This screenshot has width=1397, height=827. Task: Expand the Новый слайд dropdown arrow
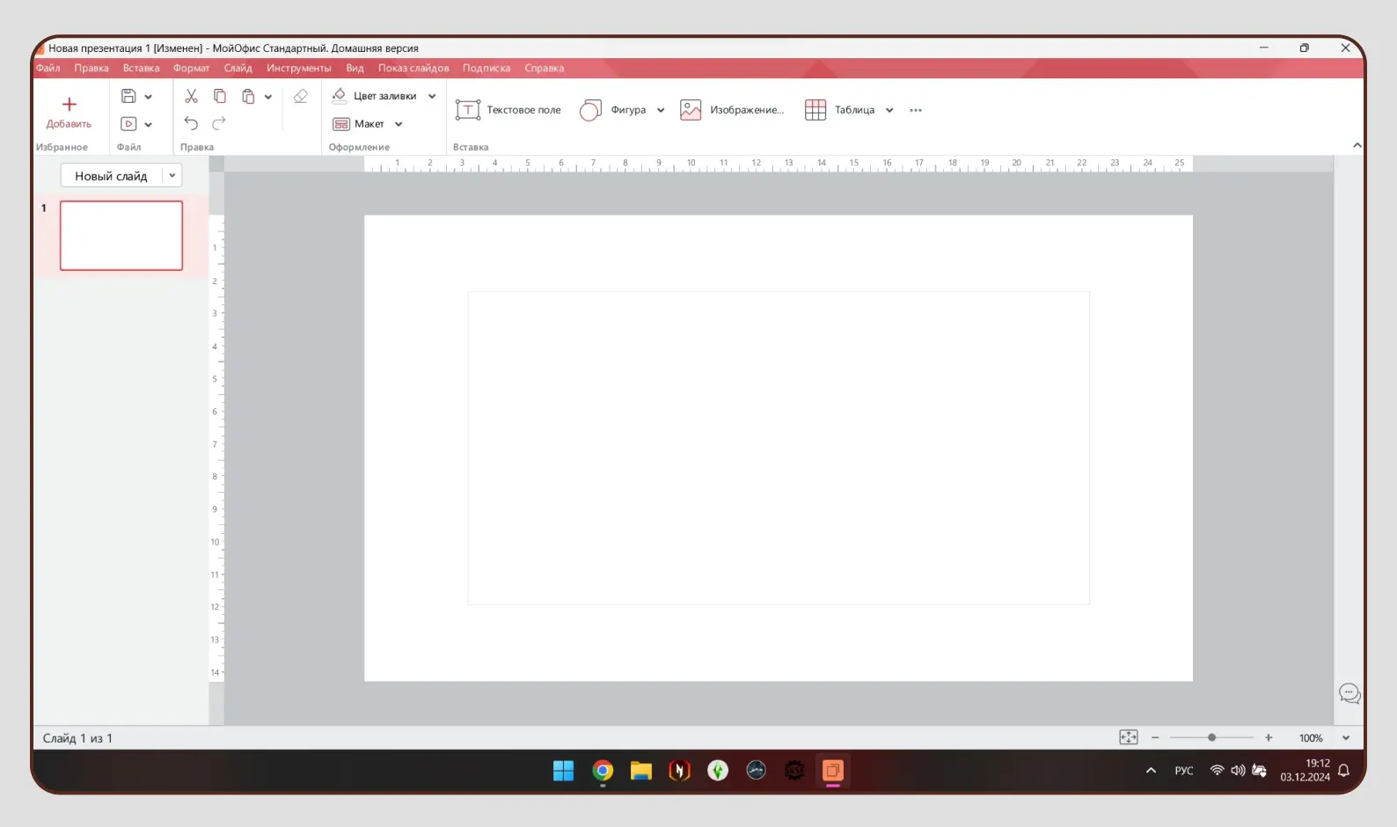[x=172, y=176]
